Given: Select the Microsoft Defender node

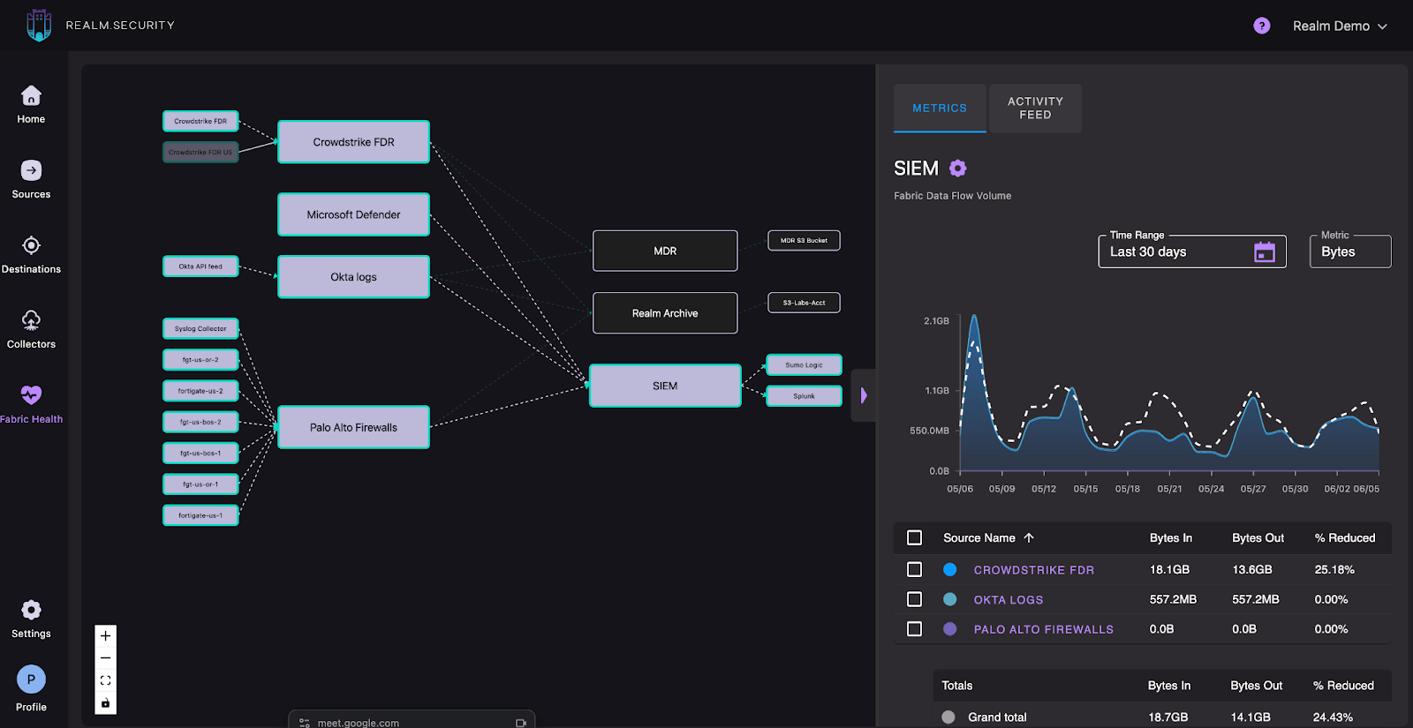Looking at the screenshot, I should (354, 214).
